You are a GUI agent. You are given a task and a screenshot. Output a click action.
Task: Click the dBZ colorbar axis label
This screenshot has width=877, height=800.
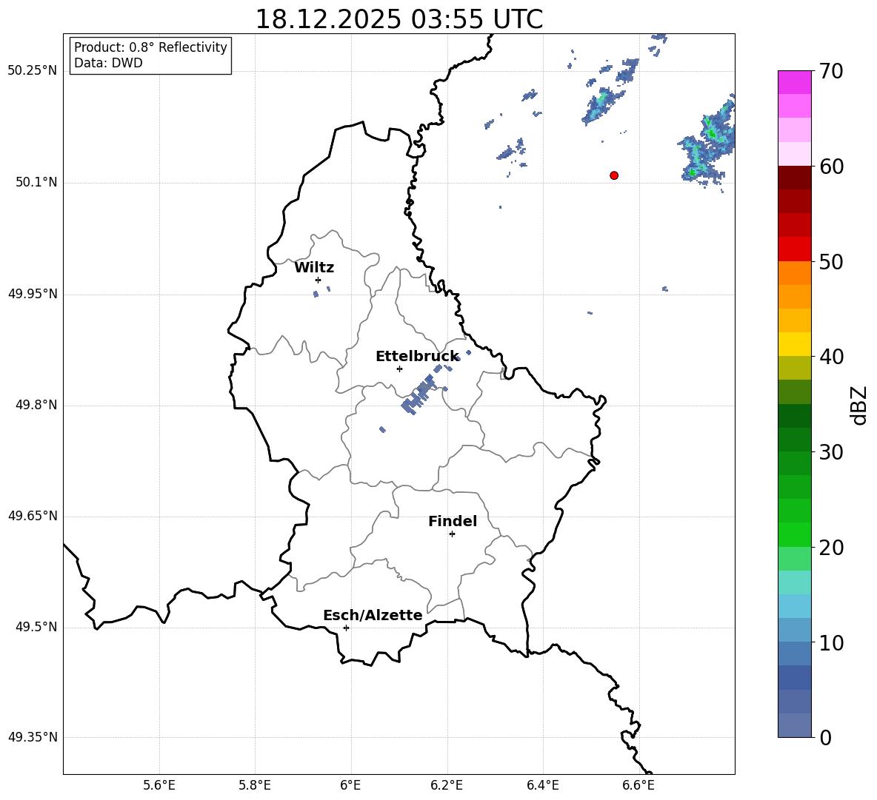tap(859, 405)
